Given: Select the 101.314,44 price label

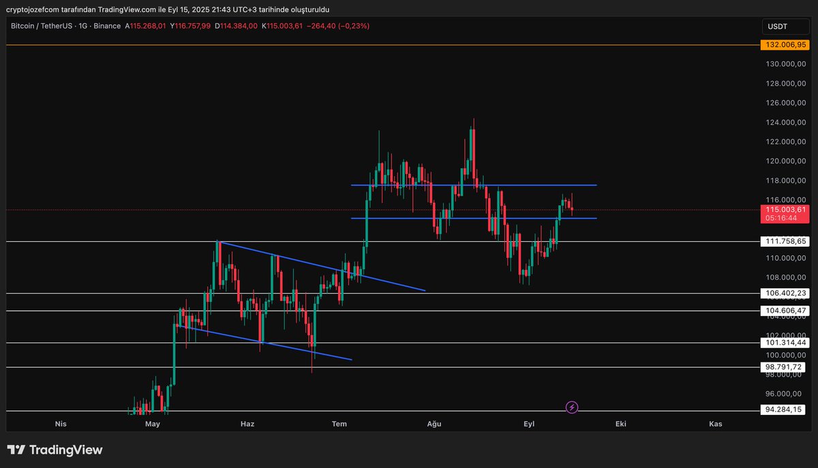Looking at the screenshot, I should pos(784,343).
